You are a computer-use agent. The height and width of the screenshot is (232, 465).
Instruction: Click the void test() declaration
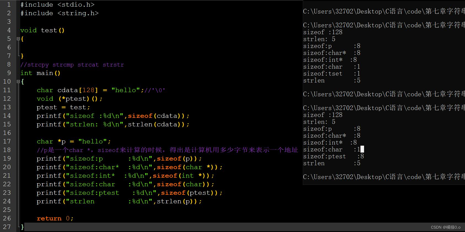point(42,30)
